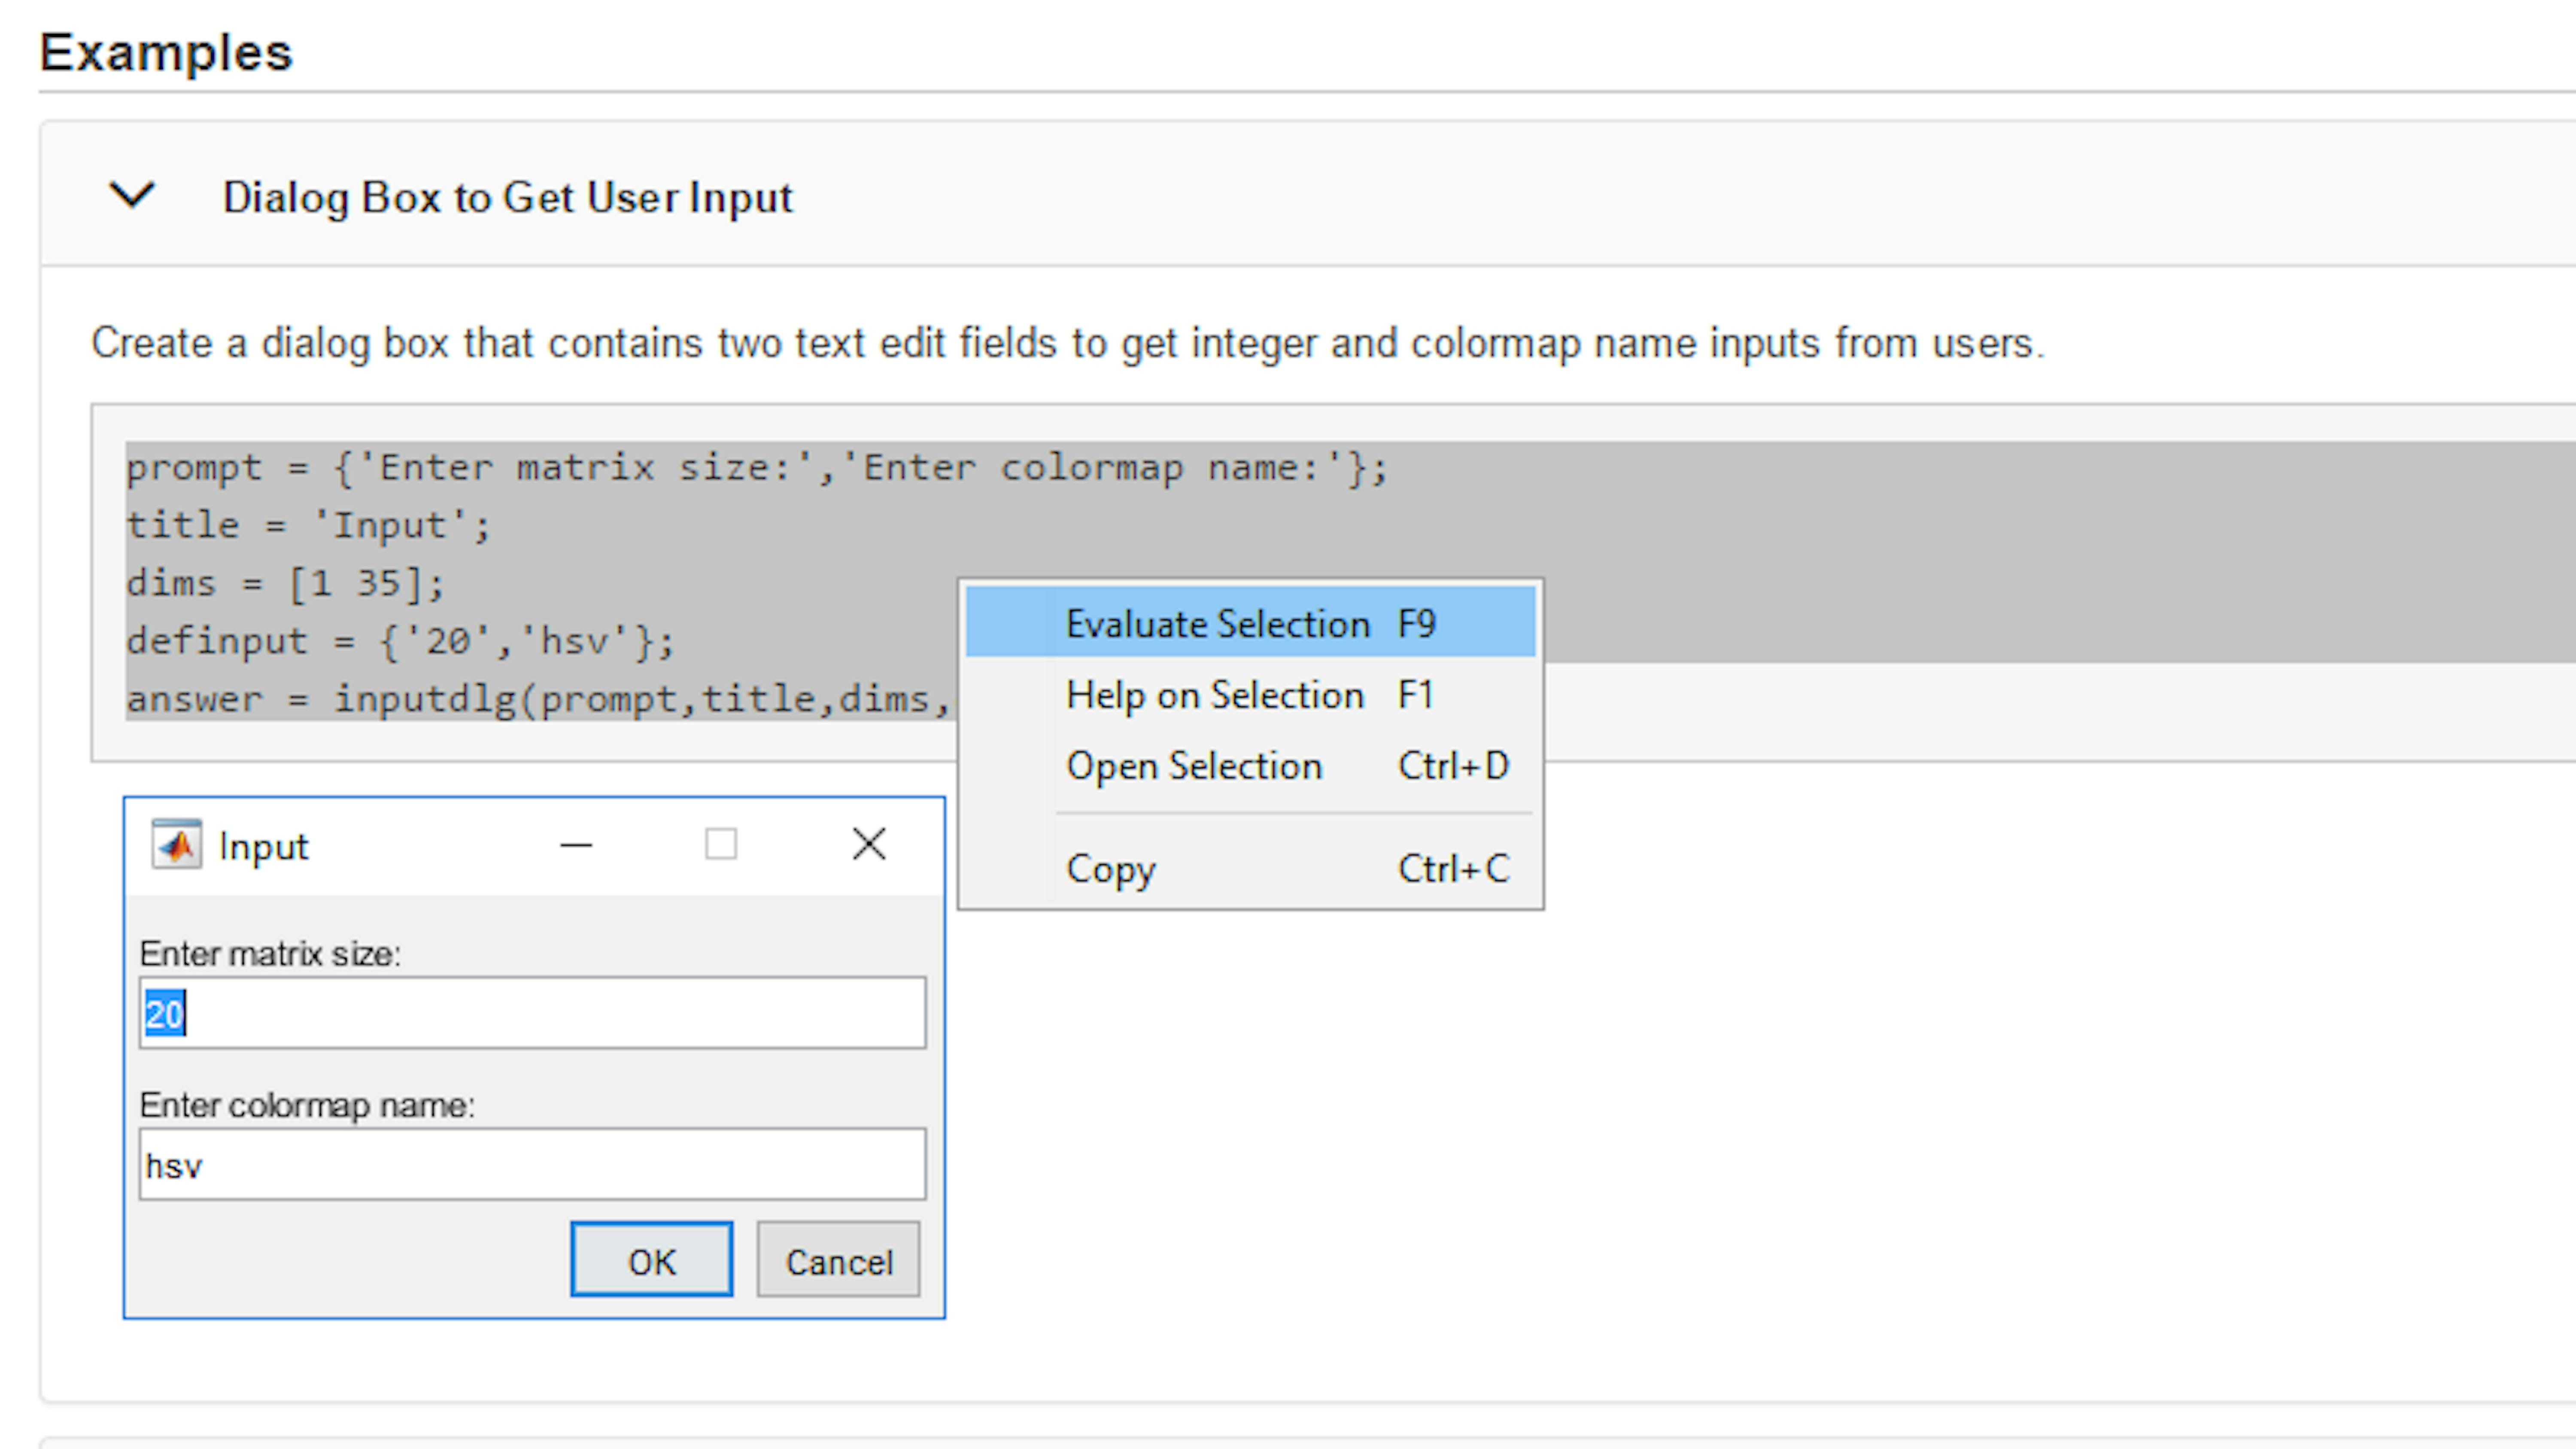Viewport: 2576px width, 1449px height.
Task: Maximize the Input dialog window
Action: tap(721, 845)
